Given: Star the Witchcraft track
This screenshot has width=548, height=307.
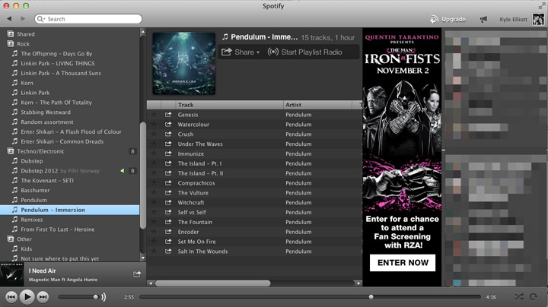Looking at the screenshot, I should point(154,202).
